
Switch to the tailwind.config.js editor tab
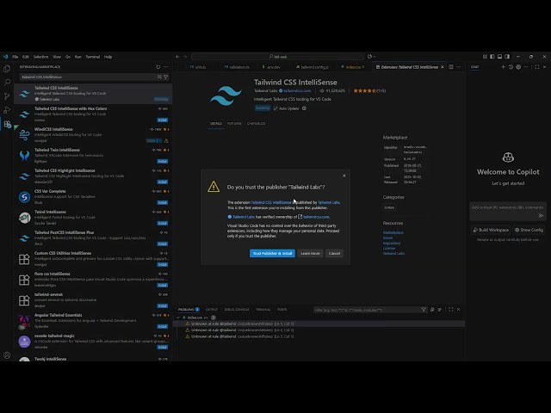(313, 67)
